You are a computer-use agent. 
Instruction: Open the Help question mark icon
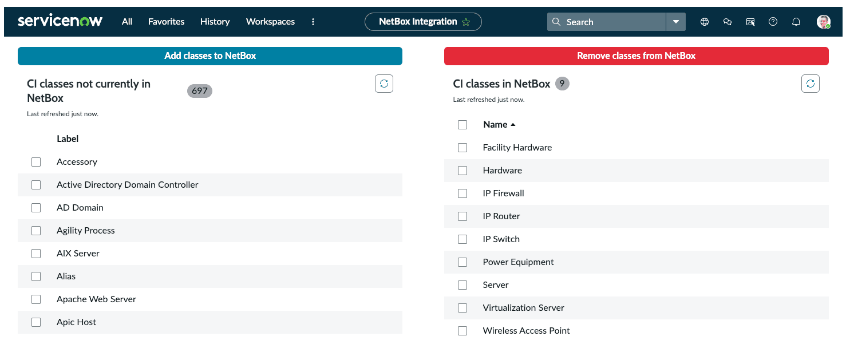[773, 21]
